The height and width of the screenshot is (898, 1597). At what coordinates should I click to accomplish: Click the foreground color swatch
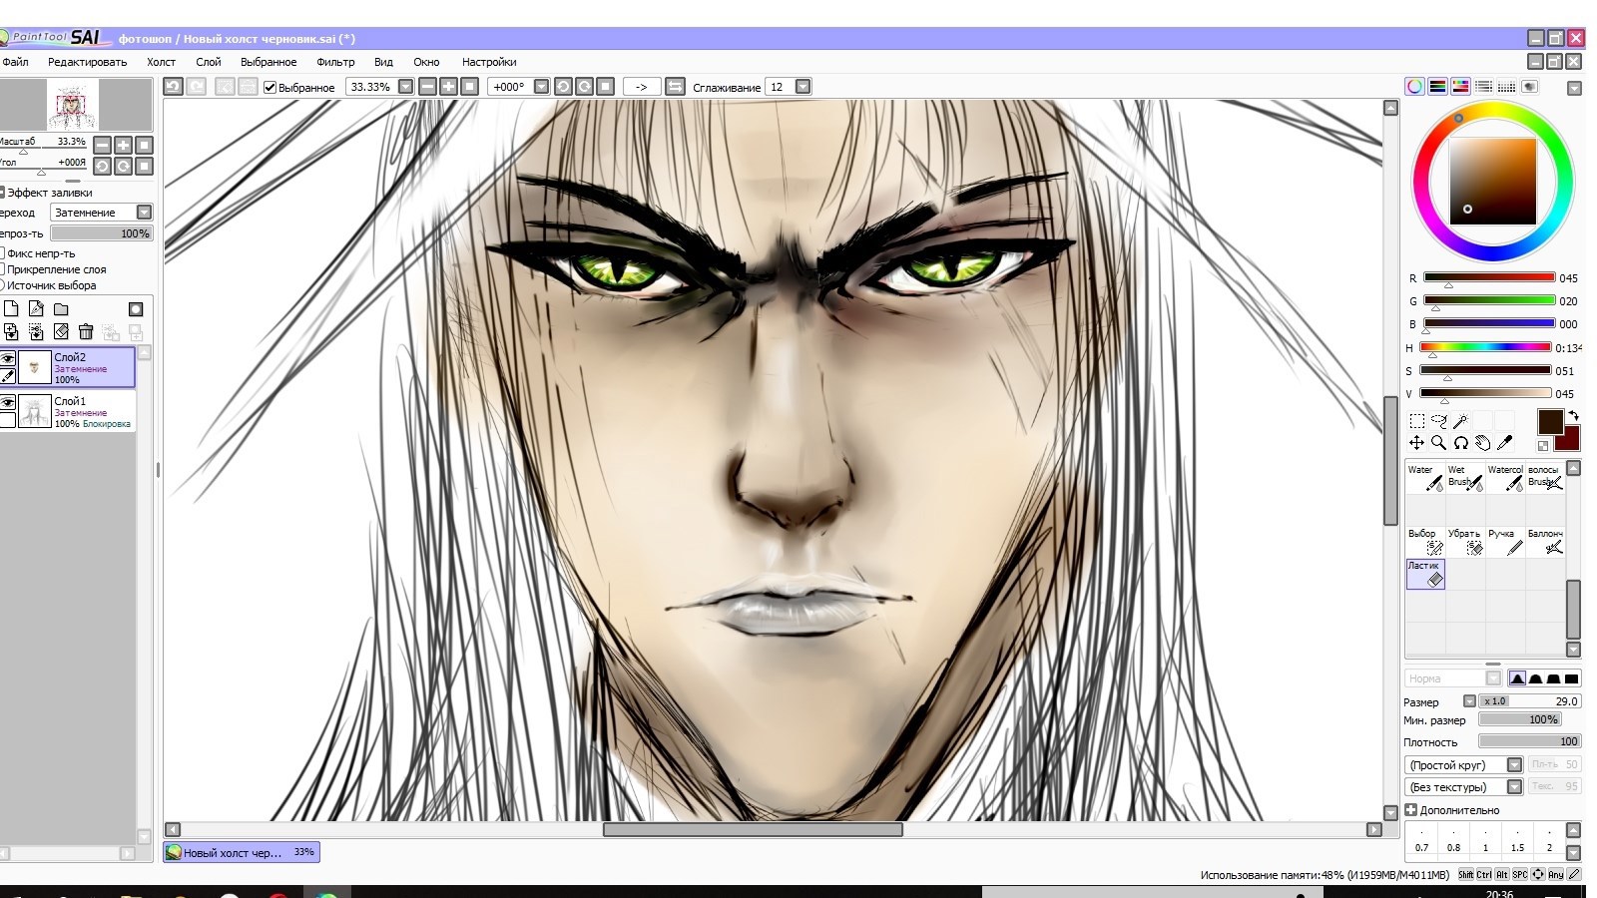[1550, 421]
